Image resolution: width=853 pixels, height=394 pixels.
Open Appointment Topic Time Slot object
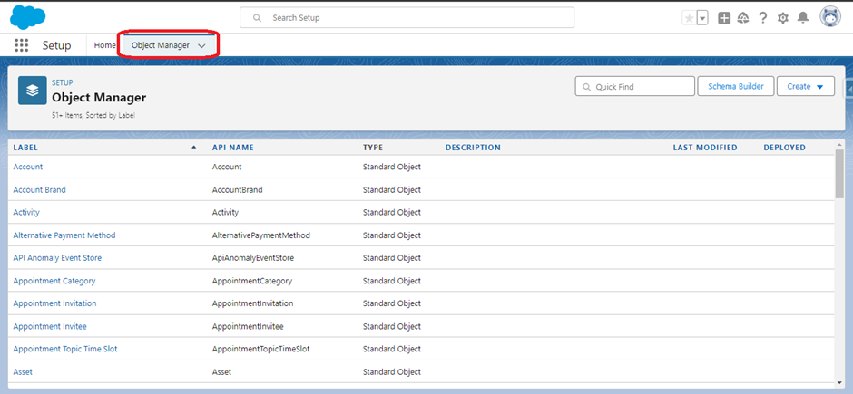64,349
